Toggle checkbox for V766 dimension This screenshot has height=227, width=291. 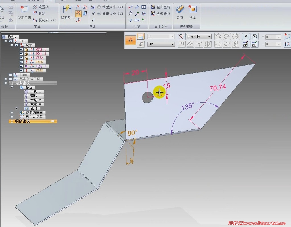coord(21,62)
